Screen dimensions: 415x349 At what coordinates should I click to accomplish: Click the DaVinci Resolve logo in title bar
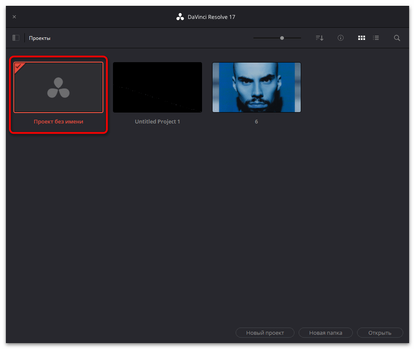[x=180, y=17]
